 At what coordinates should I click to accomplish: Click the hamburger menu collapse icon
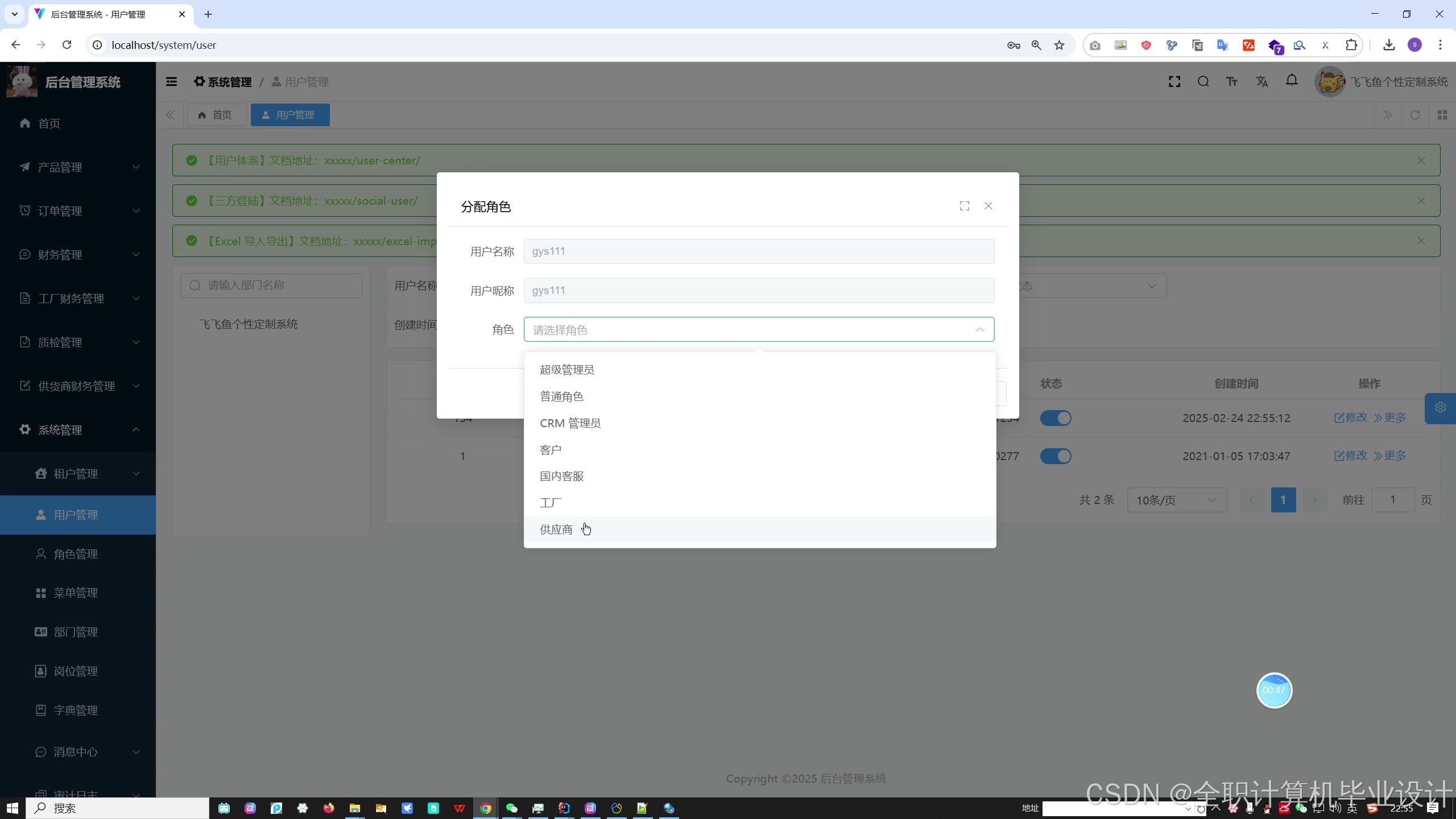(171, 82)
